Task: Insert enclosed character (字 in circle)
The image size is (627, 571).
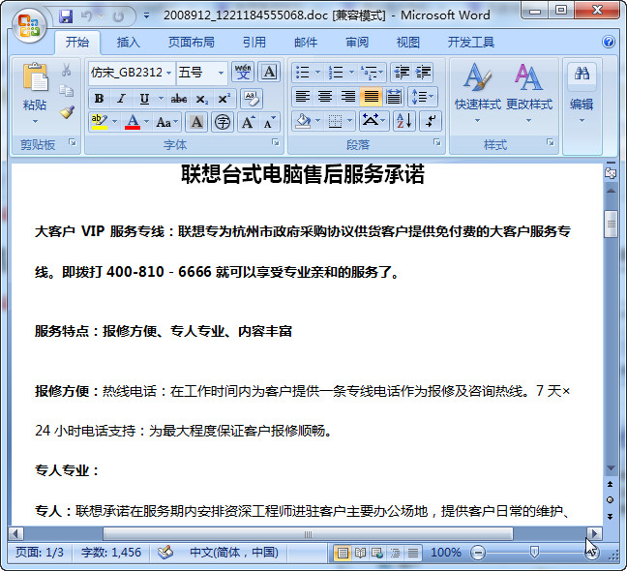Action: click(x=223, y=122)
